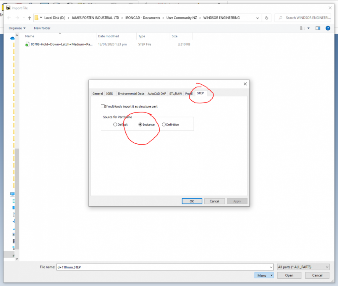Expand the File name dropdown list
Screen dimensions: 338x286
(271, 267)
